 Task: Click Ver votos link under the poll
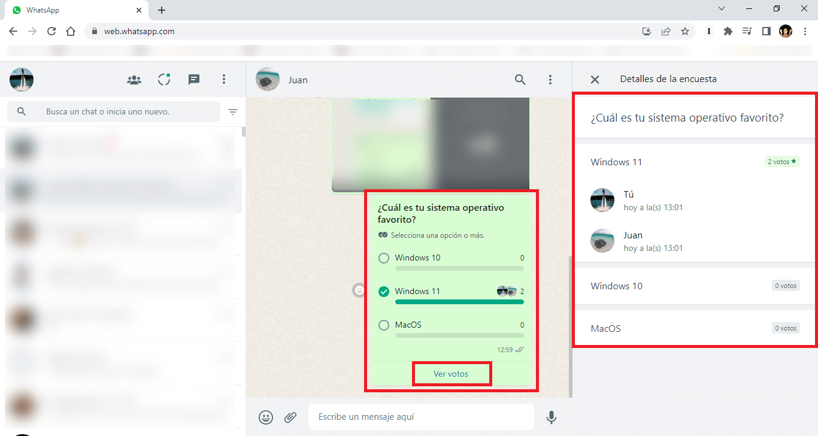tap(451, 374)
